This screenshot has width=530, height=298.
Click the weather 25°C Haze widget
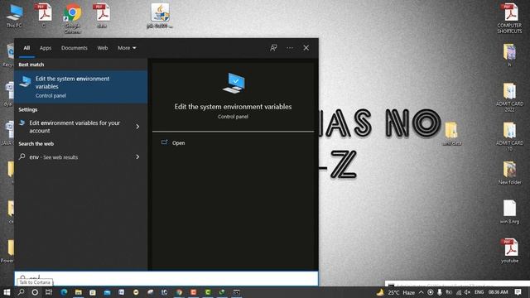tap(396, 292)
